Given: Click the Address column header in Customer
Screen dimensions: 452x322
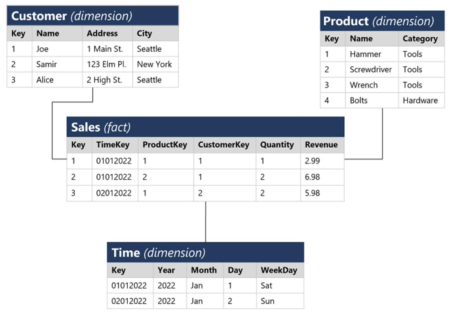Looking at the screenshot, I should tap(108, 33).
